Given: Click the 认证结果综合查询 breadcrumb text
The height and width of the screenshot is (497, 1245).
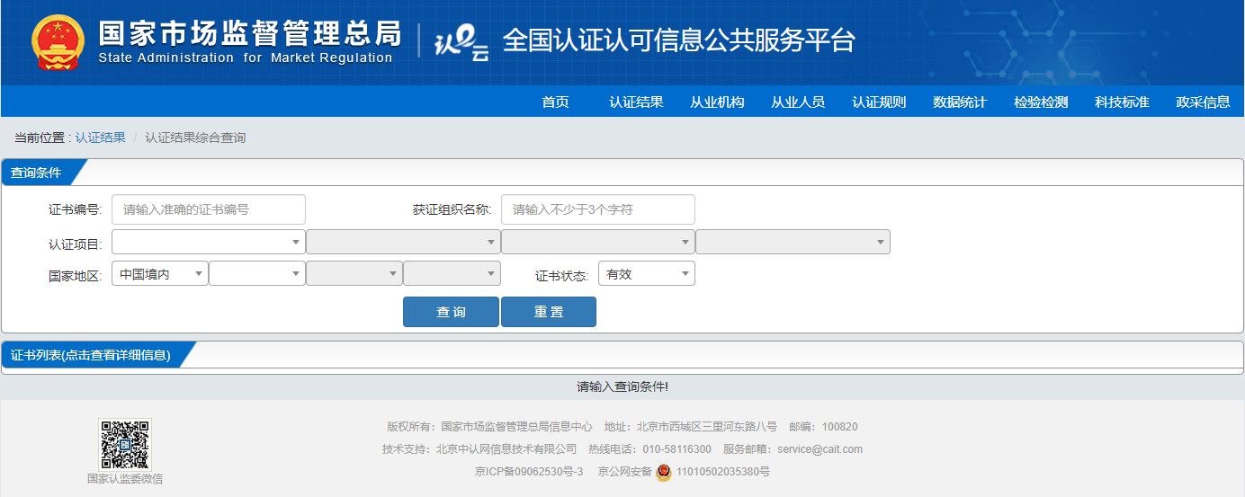Looking at the screenshot, I should tap(195, 138).
